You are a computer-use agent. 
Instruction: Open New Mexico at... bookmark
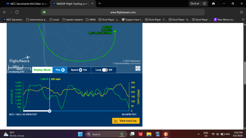click(224, 20)
